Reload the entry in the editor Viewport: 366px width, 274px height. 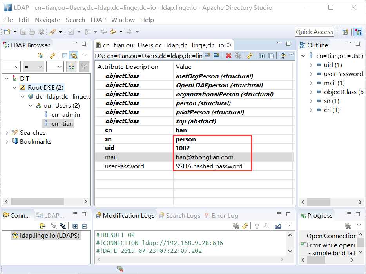point(250,56)
